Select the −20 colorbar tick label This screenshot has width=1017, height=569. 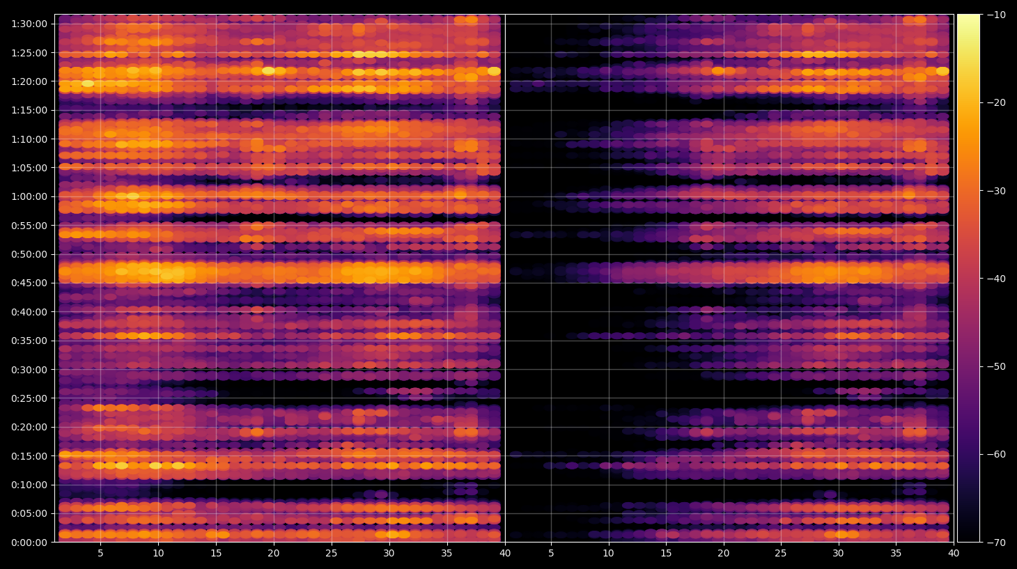996,102
